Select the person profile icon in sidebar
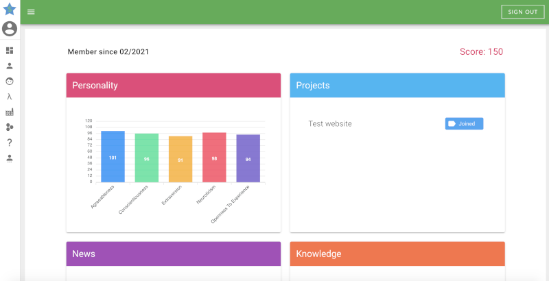Image resolution: width=549 pixels, height=281 pixels. 10,66
